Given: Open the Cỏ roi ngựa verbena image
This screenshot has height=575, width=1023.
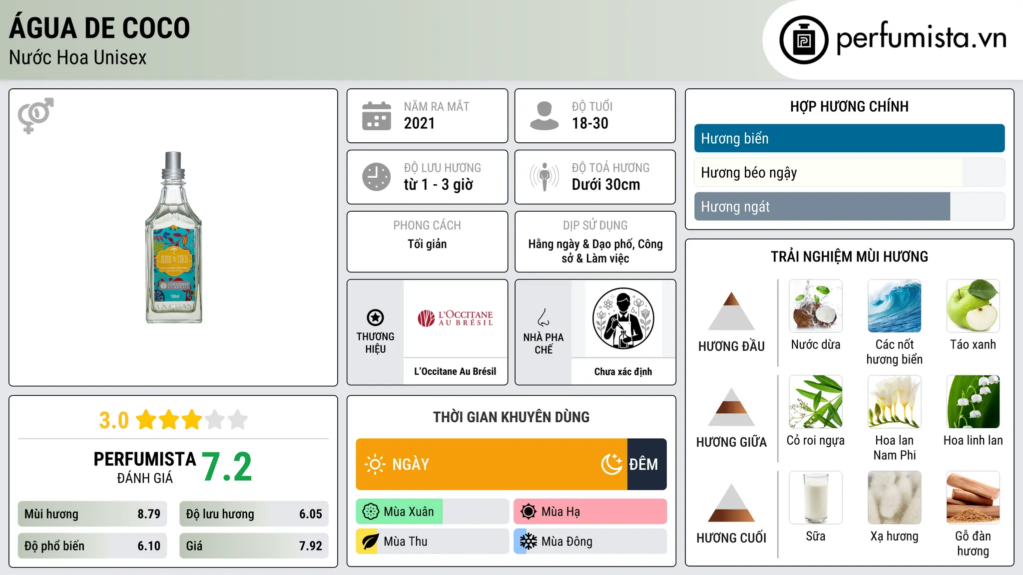Looking at the screenshot, I should tap(816, 402).
